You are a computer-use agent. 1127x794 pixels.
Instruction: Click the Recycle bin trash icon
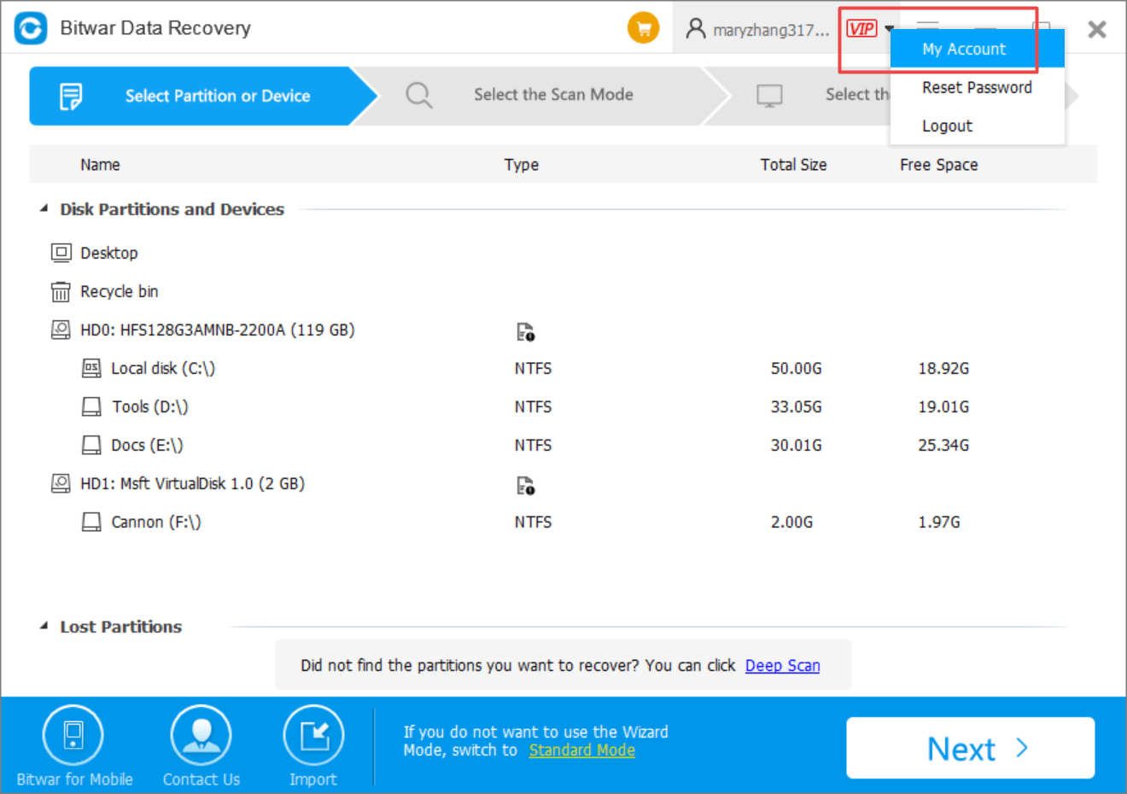[61, 292]
